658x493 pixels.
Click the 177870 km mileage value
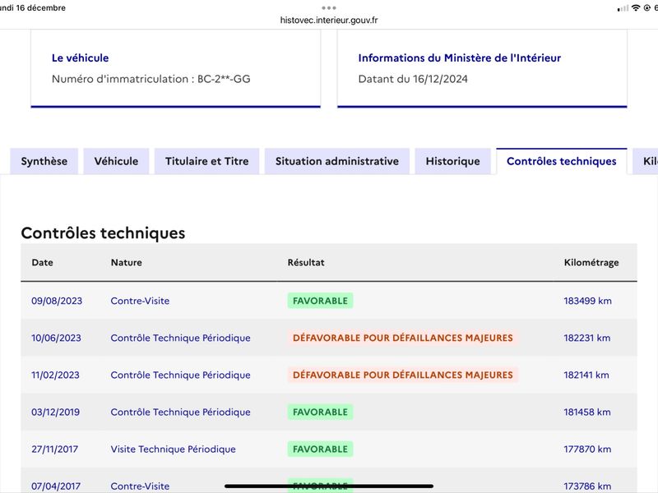click(x=587, y=449)
